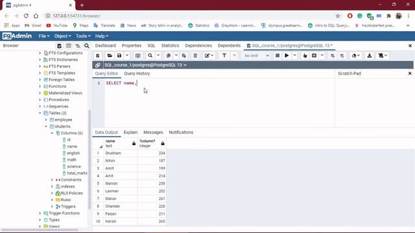Image resolution: width=415 pixels, height=233 pixels.
Task: Switch to the Dependencies tab
Action: pyautogui.click(x=198, y=45)
